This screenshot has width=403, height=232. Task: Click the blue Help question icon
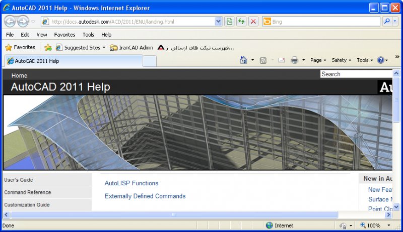[380, 60]
